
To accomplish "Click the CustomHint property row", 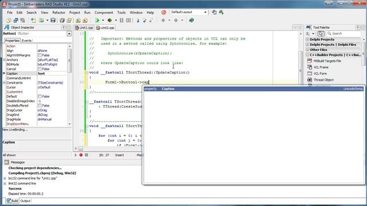I will [x=37, y=92].
